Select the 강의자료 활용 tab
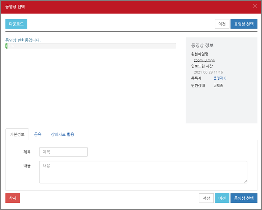This screenshot has height=210, width=262. (x=62, y=134)
